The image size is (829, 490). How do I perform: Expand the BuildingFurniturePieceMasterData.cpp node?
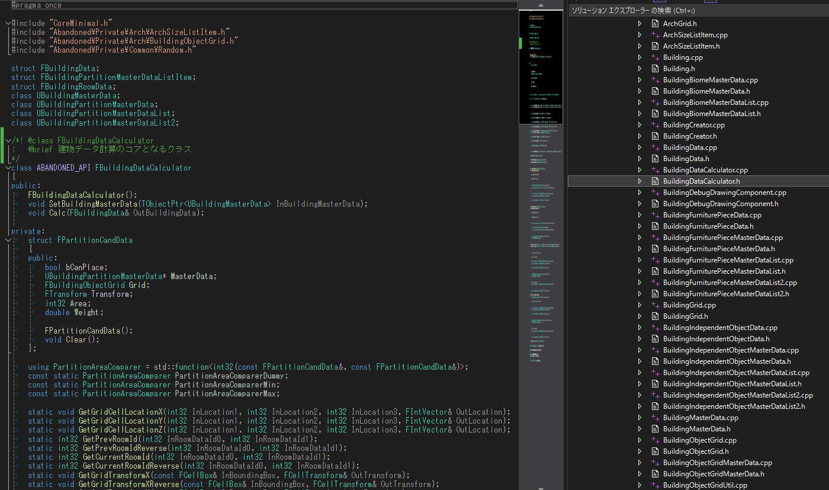click(x=640, y=237)
